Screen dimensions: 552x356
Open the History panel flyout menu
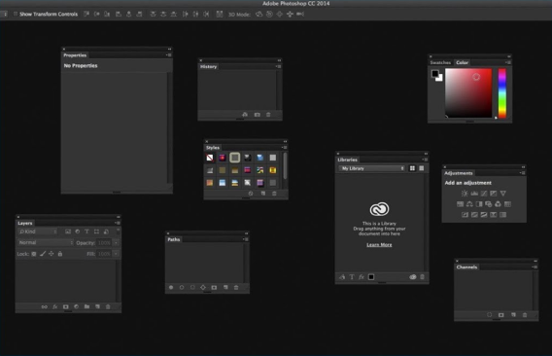[x=278, y=66]
